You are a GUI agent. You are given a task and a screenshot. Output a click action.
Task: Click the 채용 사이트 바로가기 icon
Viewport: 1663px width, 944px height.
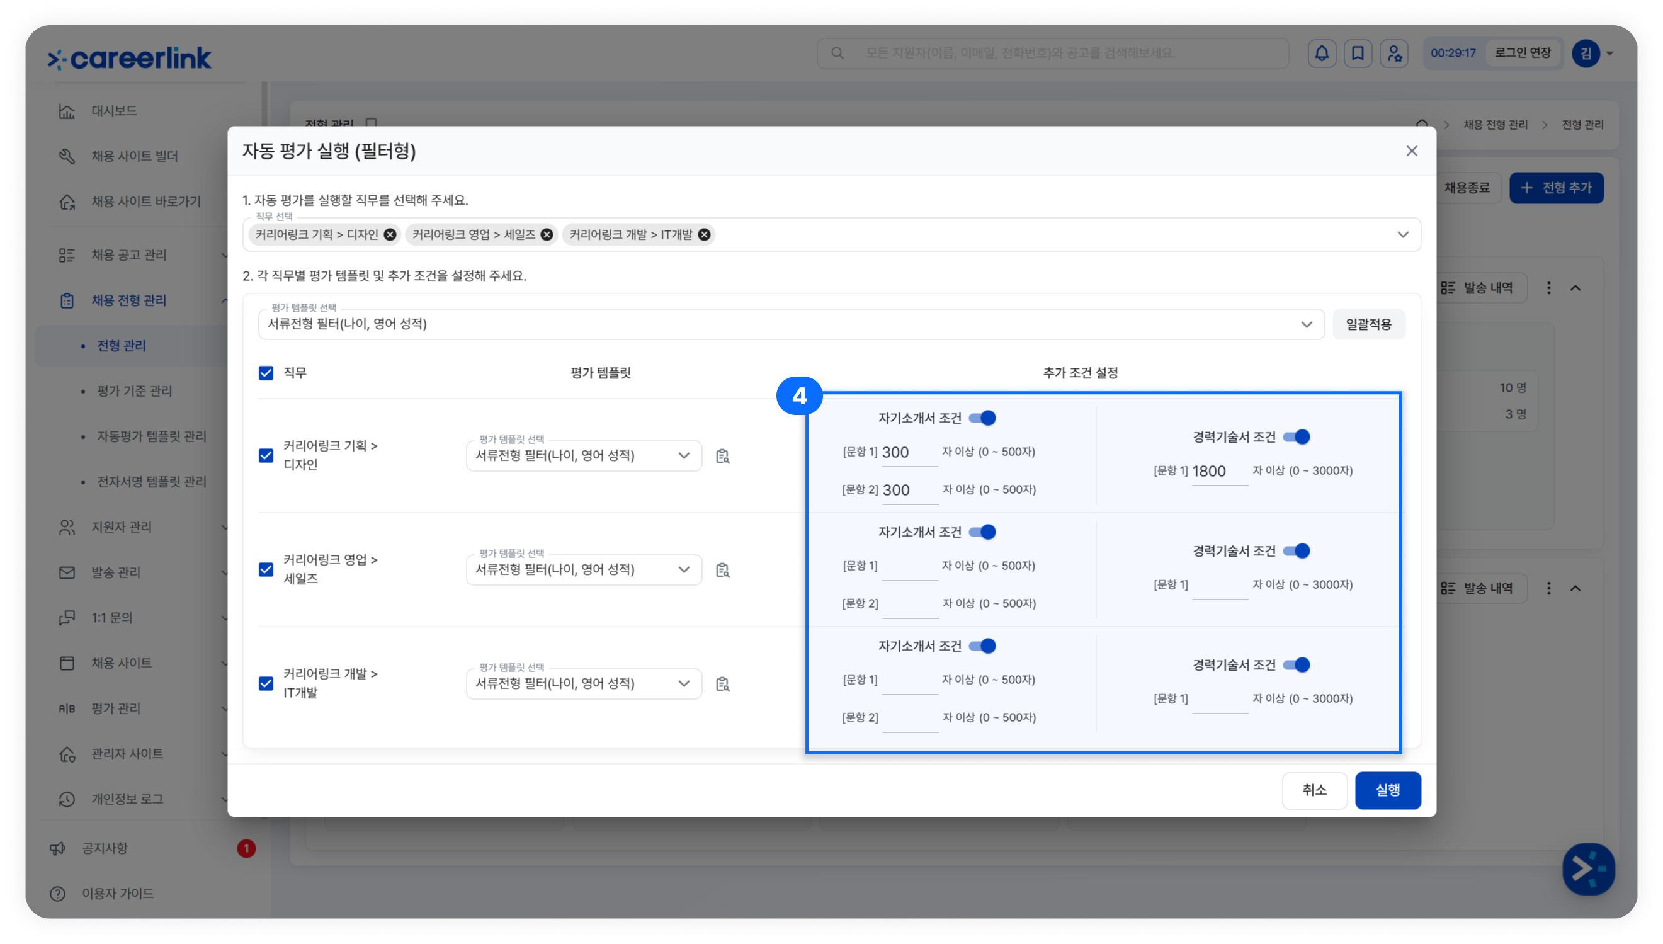click(67, 202)
